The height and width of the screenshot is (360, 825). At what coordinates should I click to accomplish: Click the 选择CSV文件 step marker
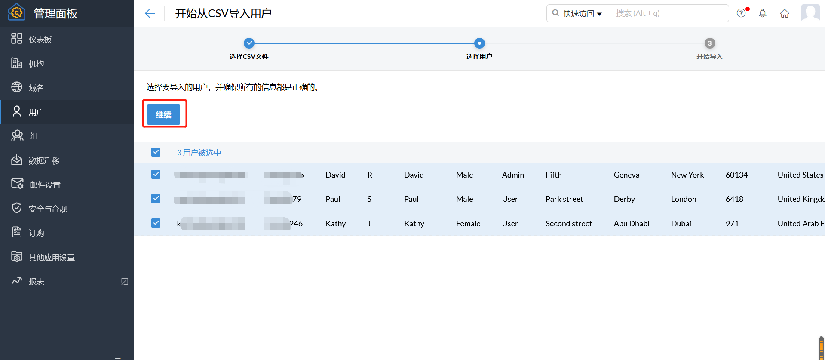click(x=249, y=43)
